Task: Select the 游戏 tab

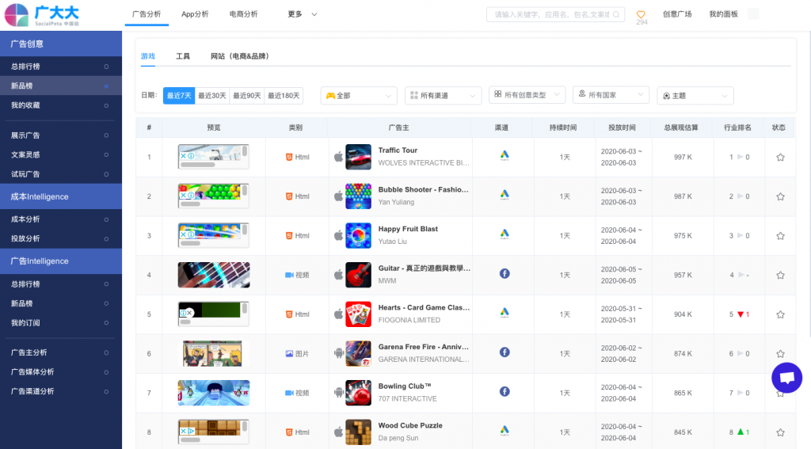Action: click(148, 56)
